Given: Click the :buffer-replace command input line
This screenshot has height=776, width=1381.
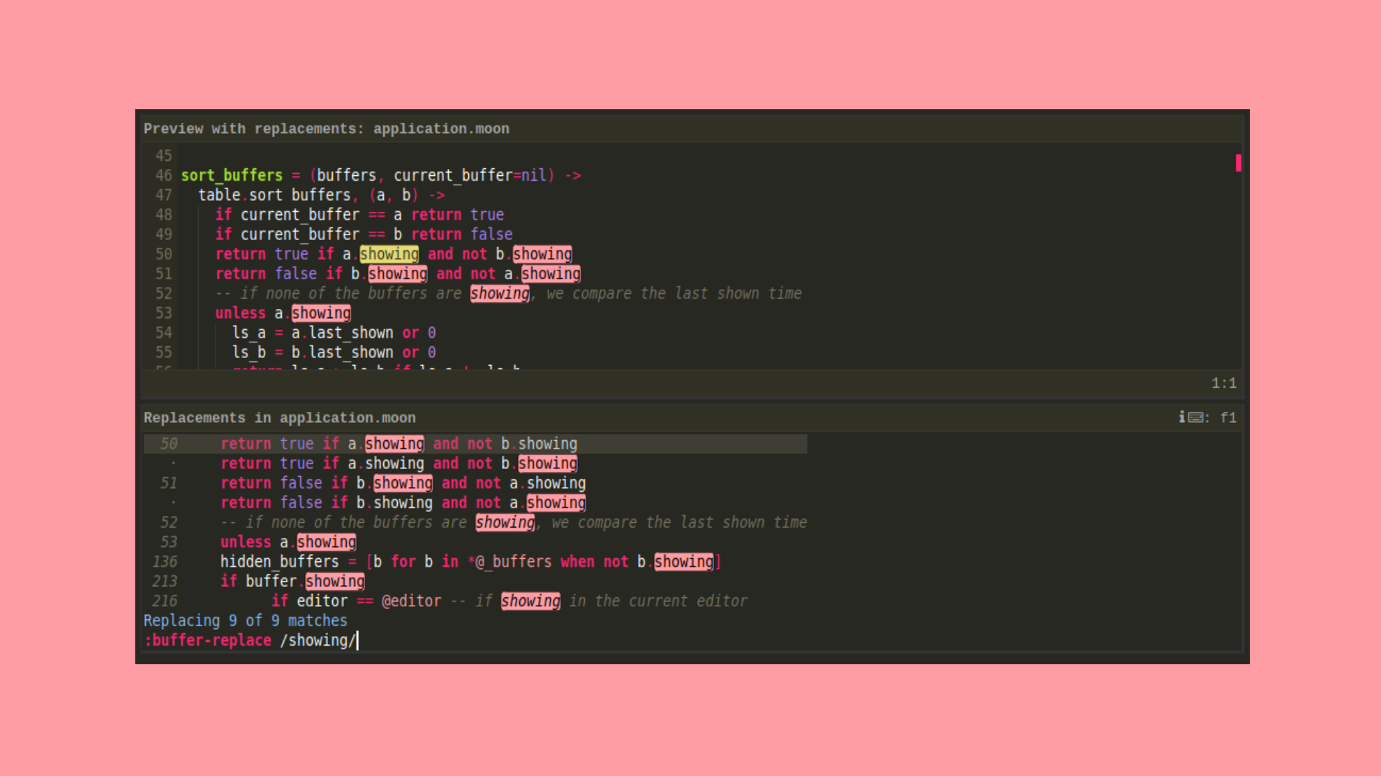Looking at the screenshot, I should pyautogui.click(x=690, y=640).
